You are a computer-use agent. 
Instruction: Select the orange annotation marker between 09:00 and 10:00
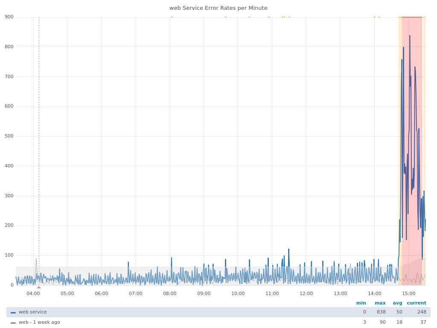click(x=225, y=17)
